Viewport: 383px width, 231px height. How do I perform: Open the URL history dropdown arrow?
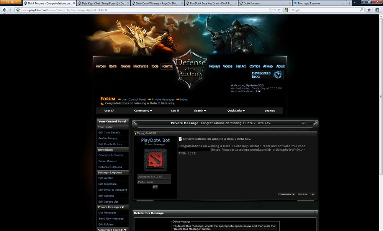pos(275,10)
